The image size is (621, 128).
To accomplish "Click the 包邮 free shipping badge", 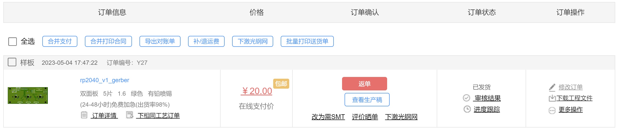I will point(281,83).
